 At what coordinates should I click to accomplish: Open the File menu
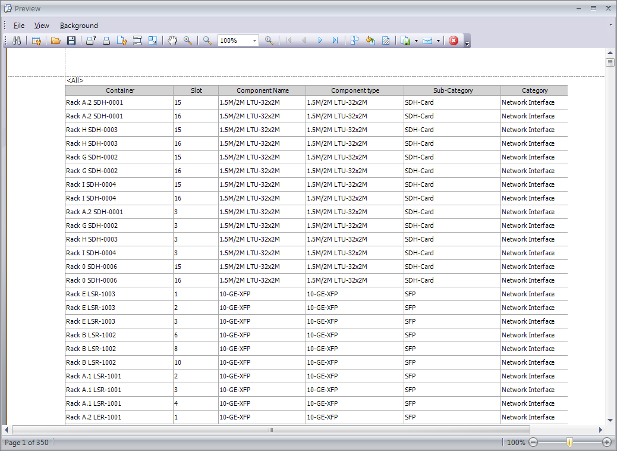[19, 26]
